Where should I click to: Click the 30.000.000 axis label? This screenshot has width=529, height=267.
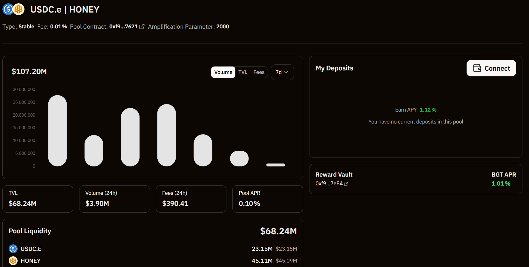coord(24,89)
